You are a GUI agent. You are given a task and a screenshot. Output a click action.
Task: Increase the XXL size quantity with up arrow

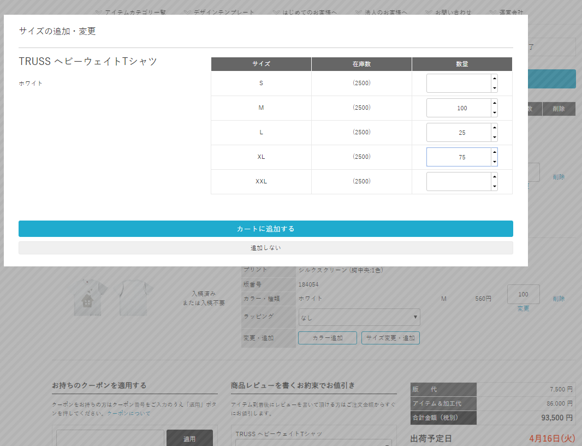(495, 177)
